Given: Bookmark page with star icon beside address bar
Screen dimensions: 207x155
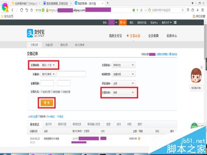Looking at the screenshot, I should [x=32, y=10].
